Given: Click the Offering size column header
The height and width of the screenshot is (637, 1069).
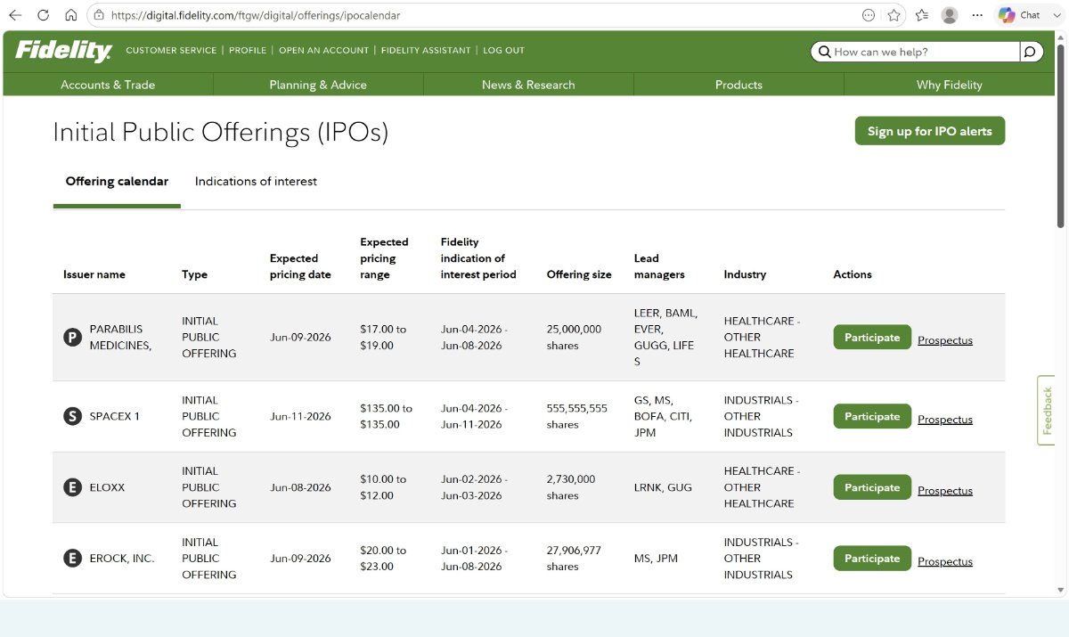Looking at the screenshot, I should 579,274.
